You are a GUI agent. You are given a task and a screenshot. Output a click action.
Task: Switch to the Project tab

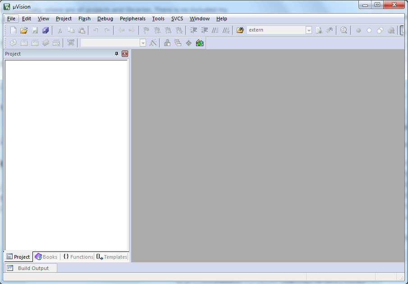point(18,256)
